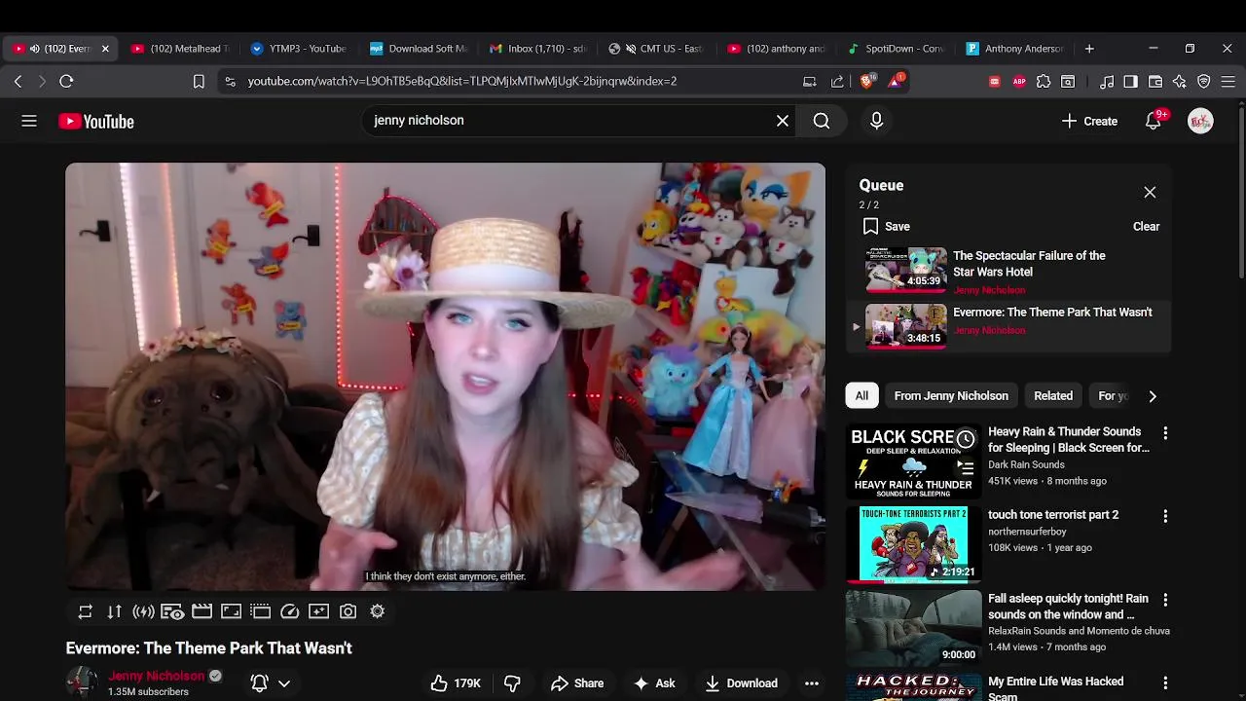The width and height of the screenshot is (1246, 701).
Task: Click 'Evermore: The Theme Park That Wasn't' queue thumbnail
Action: coord(906,325)
